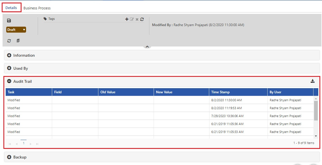Sort by the Time Stamp column header
This screenshot has width=322, height=165.
(238, 92)
